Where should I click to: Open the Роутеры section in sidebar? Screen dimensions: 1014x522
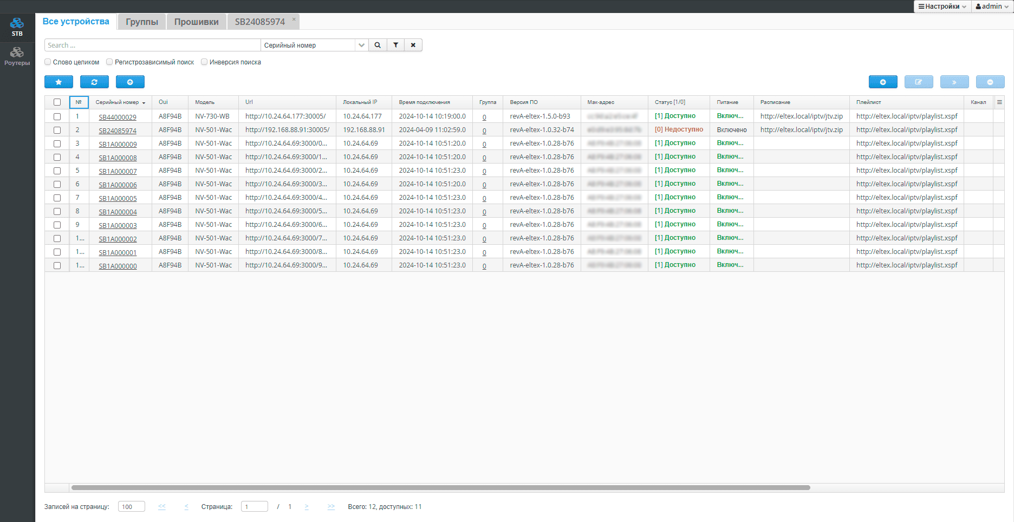[17, 56]
